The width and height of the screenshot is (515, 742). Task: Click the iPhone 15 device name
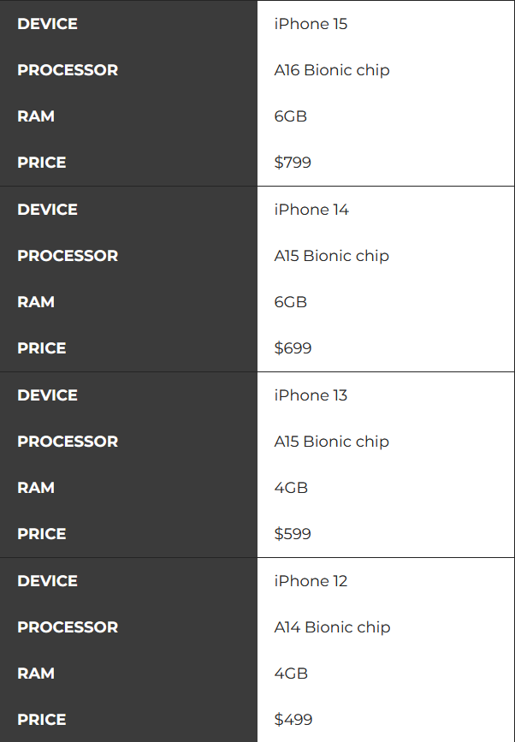click(x=311, y=24)
